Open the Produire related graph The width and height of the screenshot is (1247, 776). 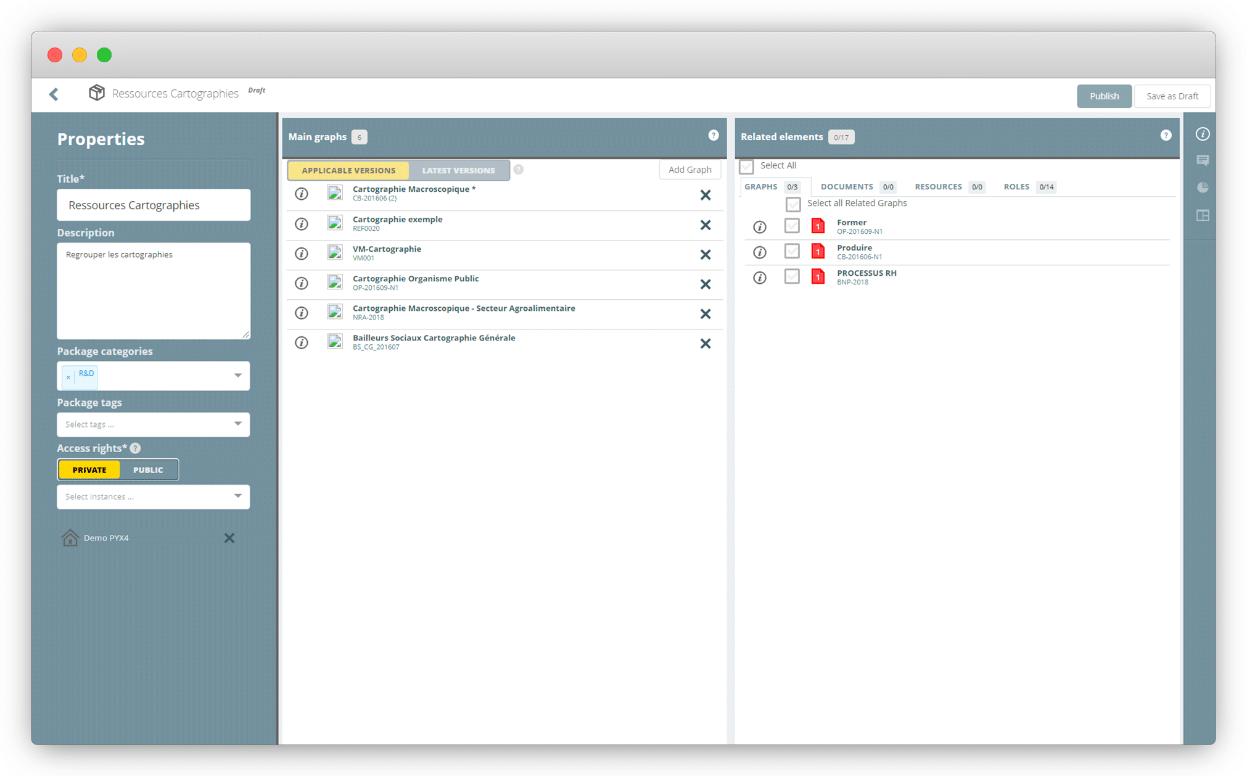click(854, 248)
